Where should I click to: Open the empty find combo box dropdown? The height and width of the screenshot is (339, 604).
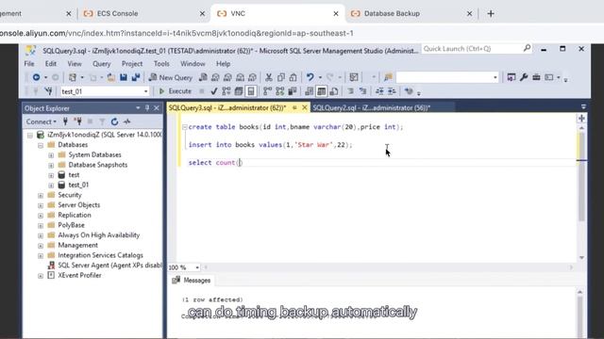[x=495, y=77]
